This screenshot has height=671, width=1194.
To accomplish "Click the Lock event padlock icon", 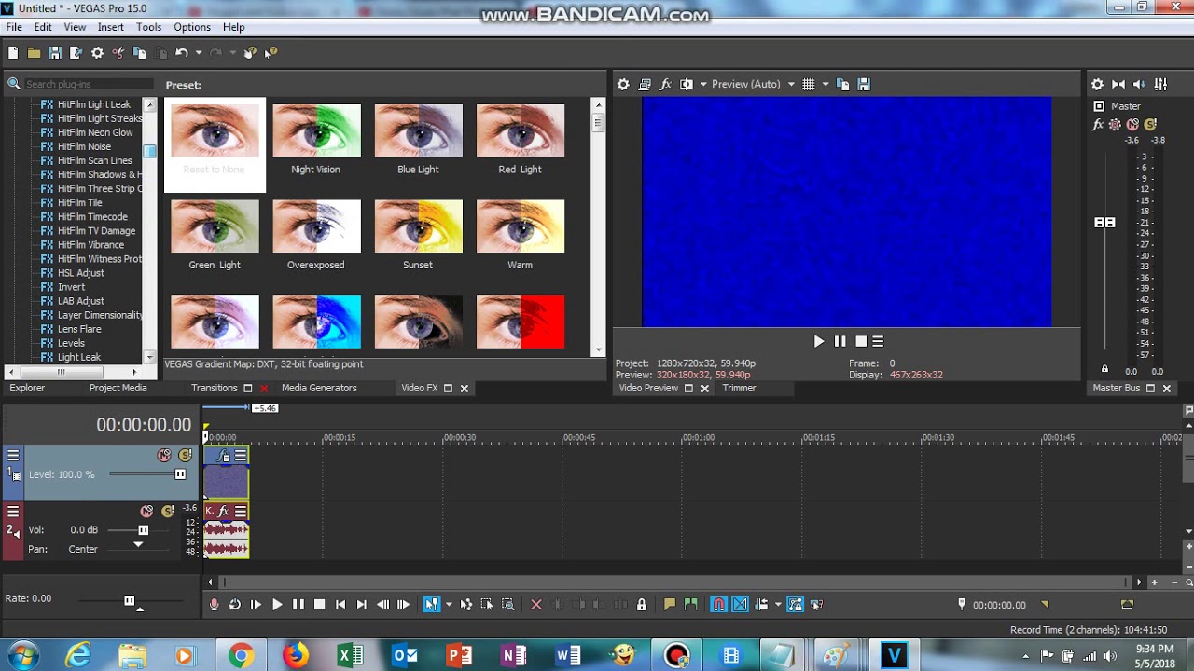I will point(642,605).
